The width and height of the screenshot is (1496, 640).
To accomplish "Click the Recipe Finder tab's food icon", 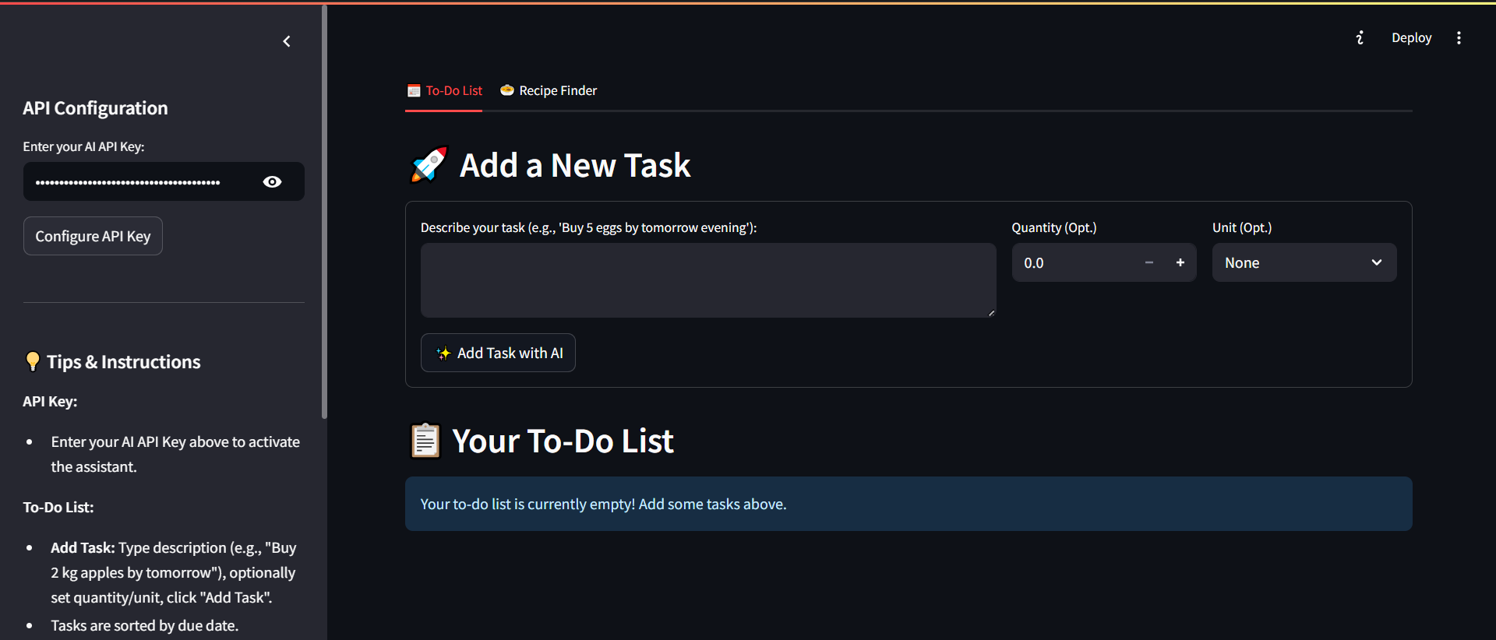I will (x=506, y=90).
